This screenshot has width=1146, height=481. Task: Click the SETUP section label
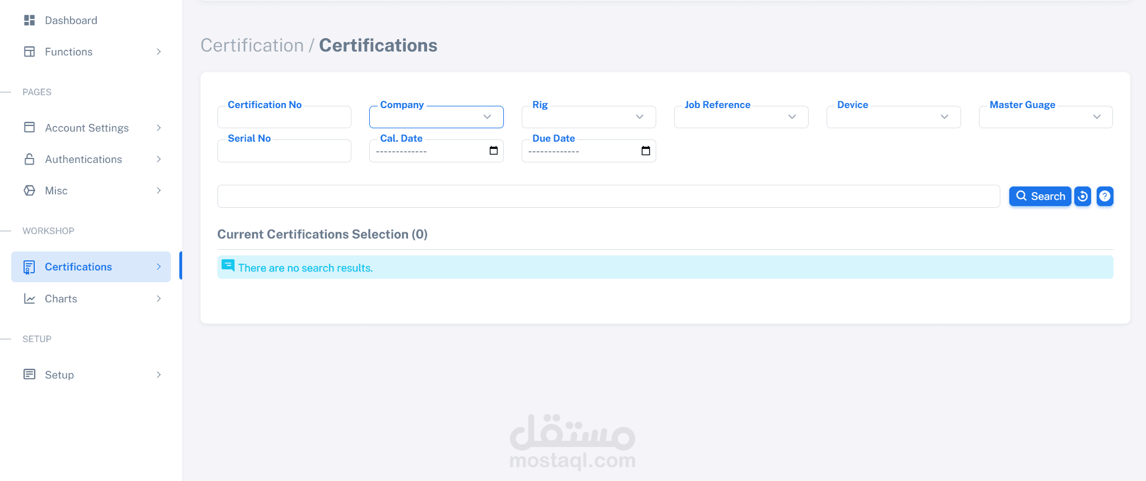point(37,339)
